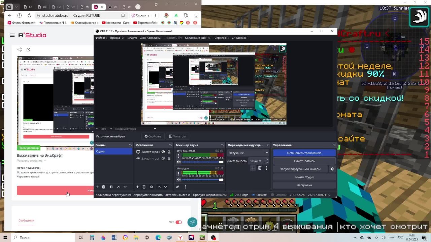Start recording in OBS
The width and height of the screenshot is (431, 242).
coord(304,161)
